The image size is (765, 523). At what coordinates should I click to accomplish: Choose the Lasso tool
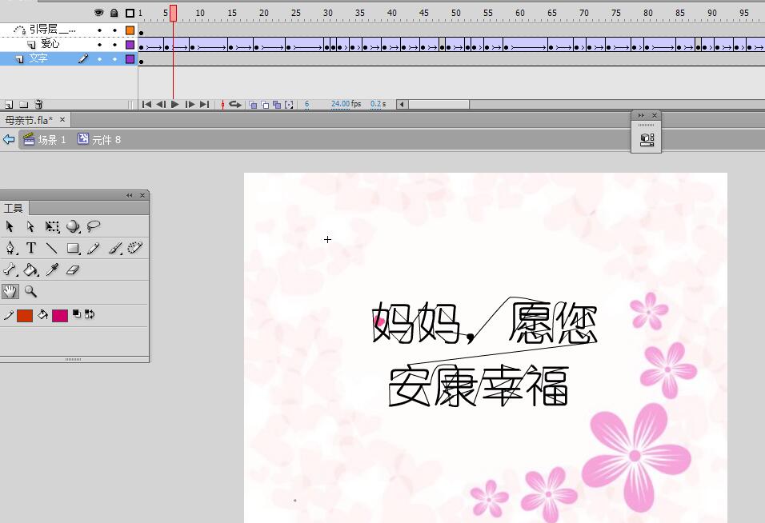94,227
